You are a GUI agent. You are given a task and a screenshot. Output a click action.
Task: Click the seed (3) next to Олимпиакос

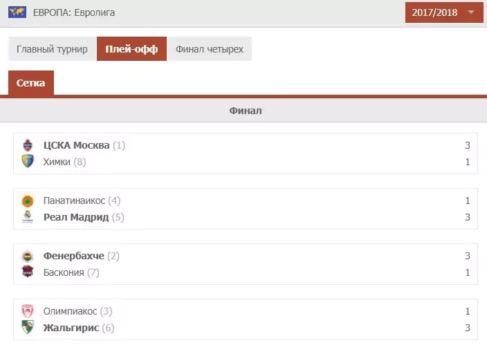pos(107,311)
